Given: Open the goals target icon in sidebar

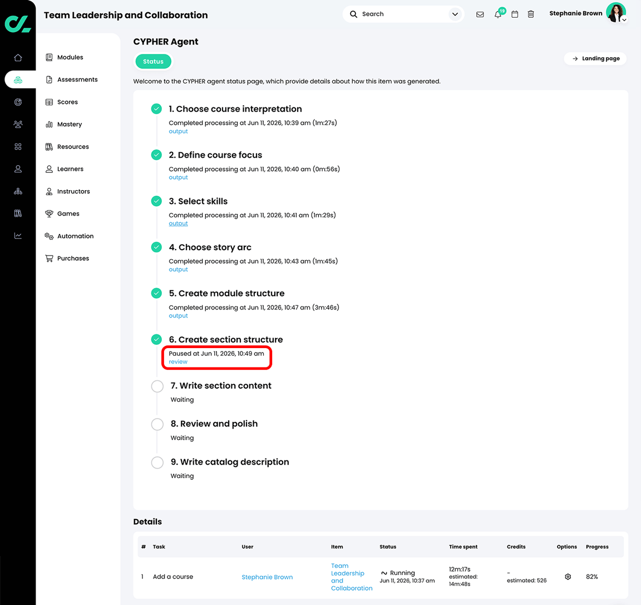Looking at the screenshot, I should point(18,102).
